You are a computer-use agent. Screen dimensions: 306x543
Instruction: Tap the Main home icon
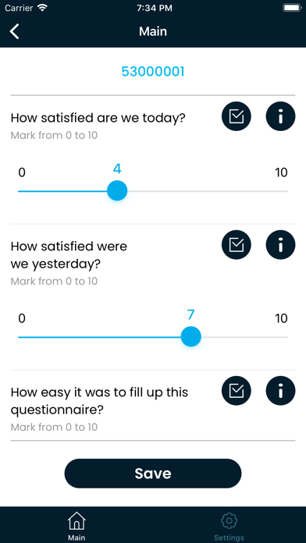76,520
